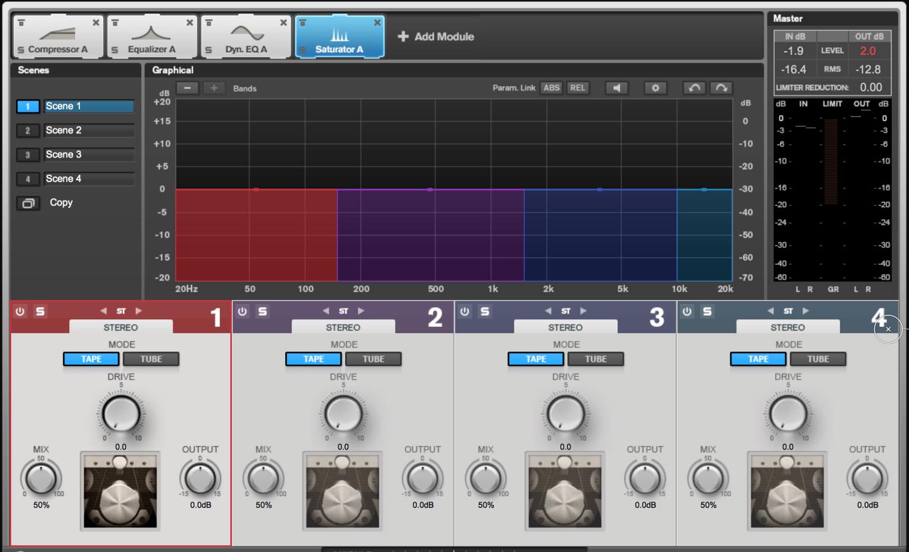This screenshot has width=909, height=552.
Task: Click band 2 next channel mode arrow
Action: pos(361,311)
